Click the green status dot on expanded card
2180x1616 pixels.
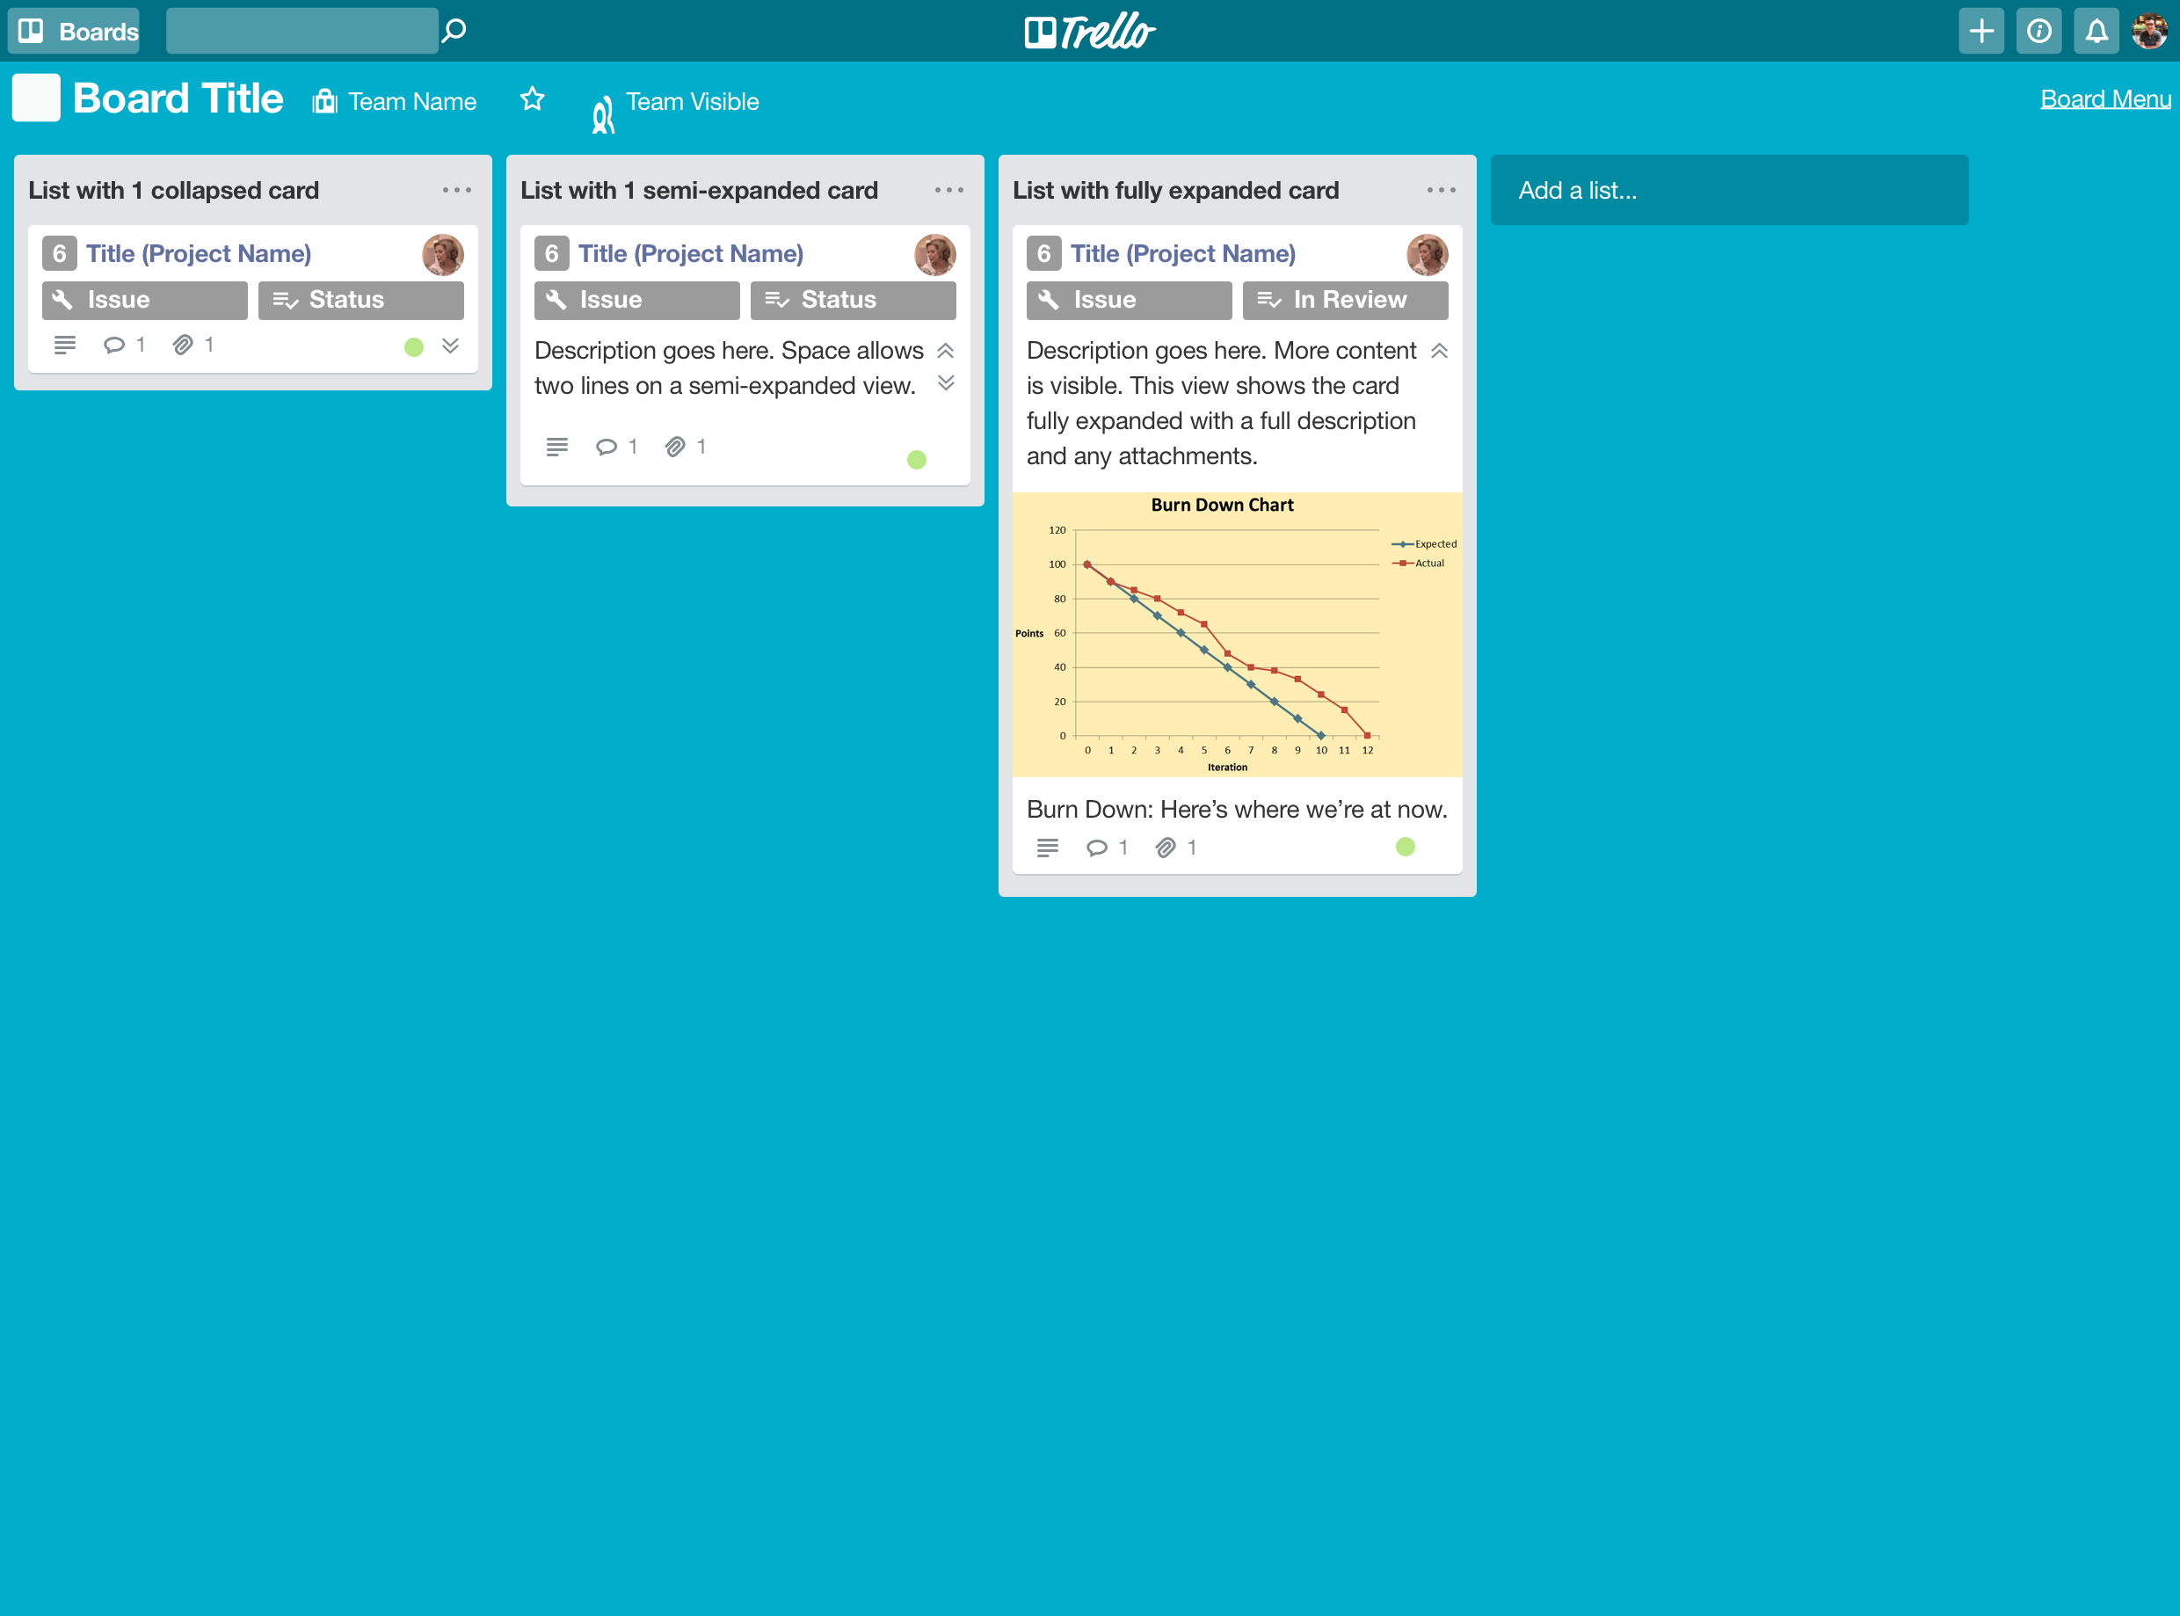coord(1405,847)
